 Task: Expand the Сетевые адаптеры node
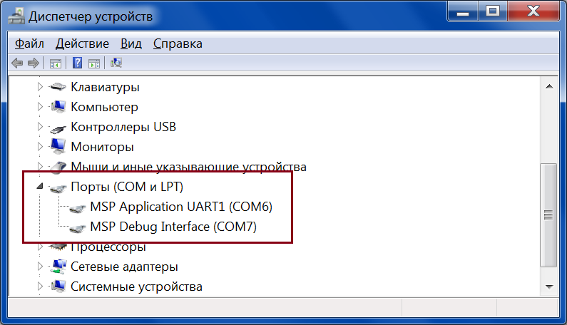point(40,267)
